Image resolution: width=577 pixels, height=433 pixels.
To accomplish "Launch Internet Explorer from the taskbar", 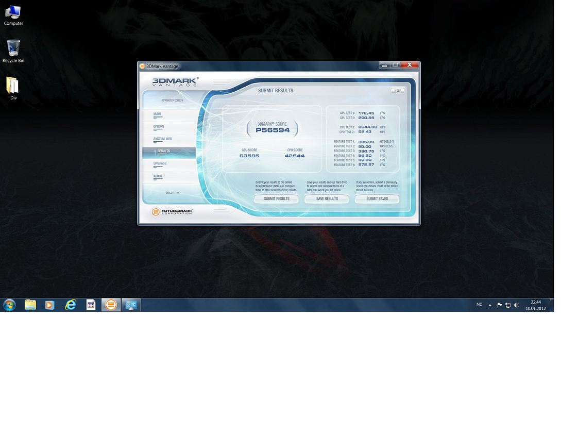I will (70, 305).
